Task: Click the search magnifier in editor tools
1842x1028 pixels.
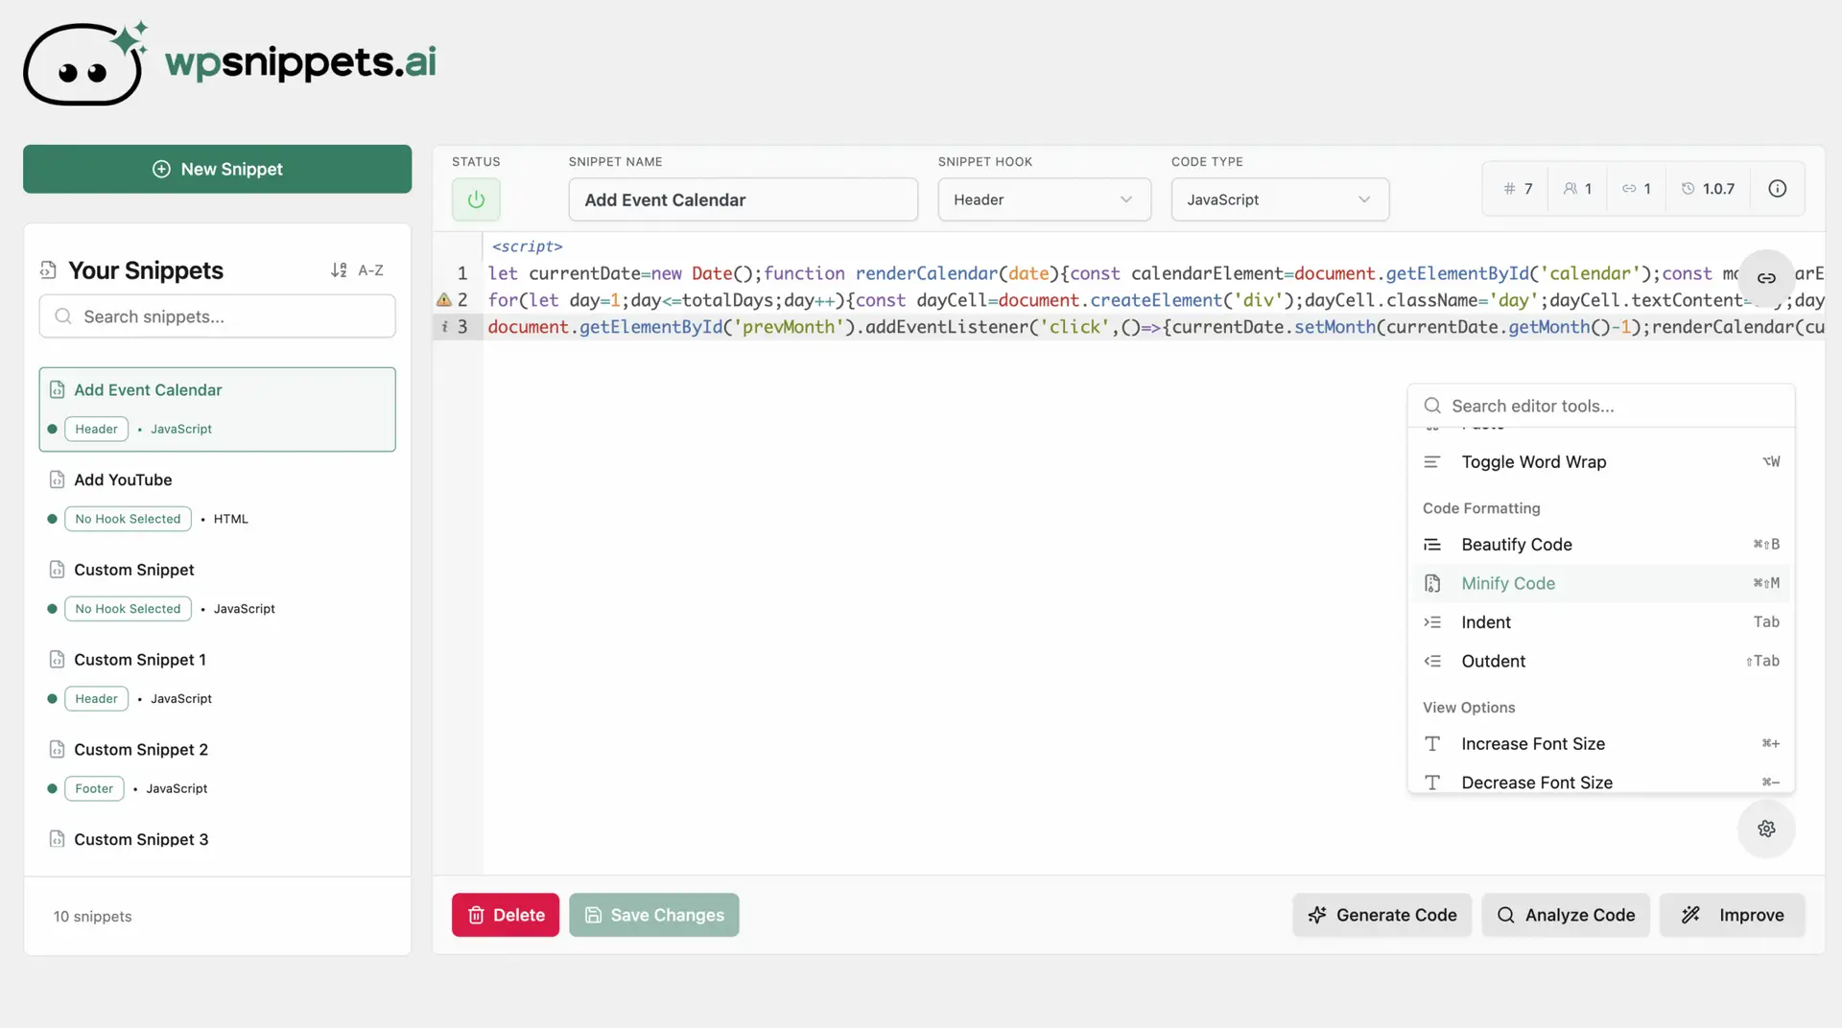Action: pos(1432,406)
